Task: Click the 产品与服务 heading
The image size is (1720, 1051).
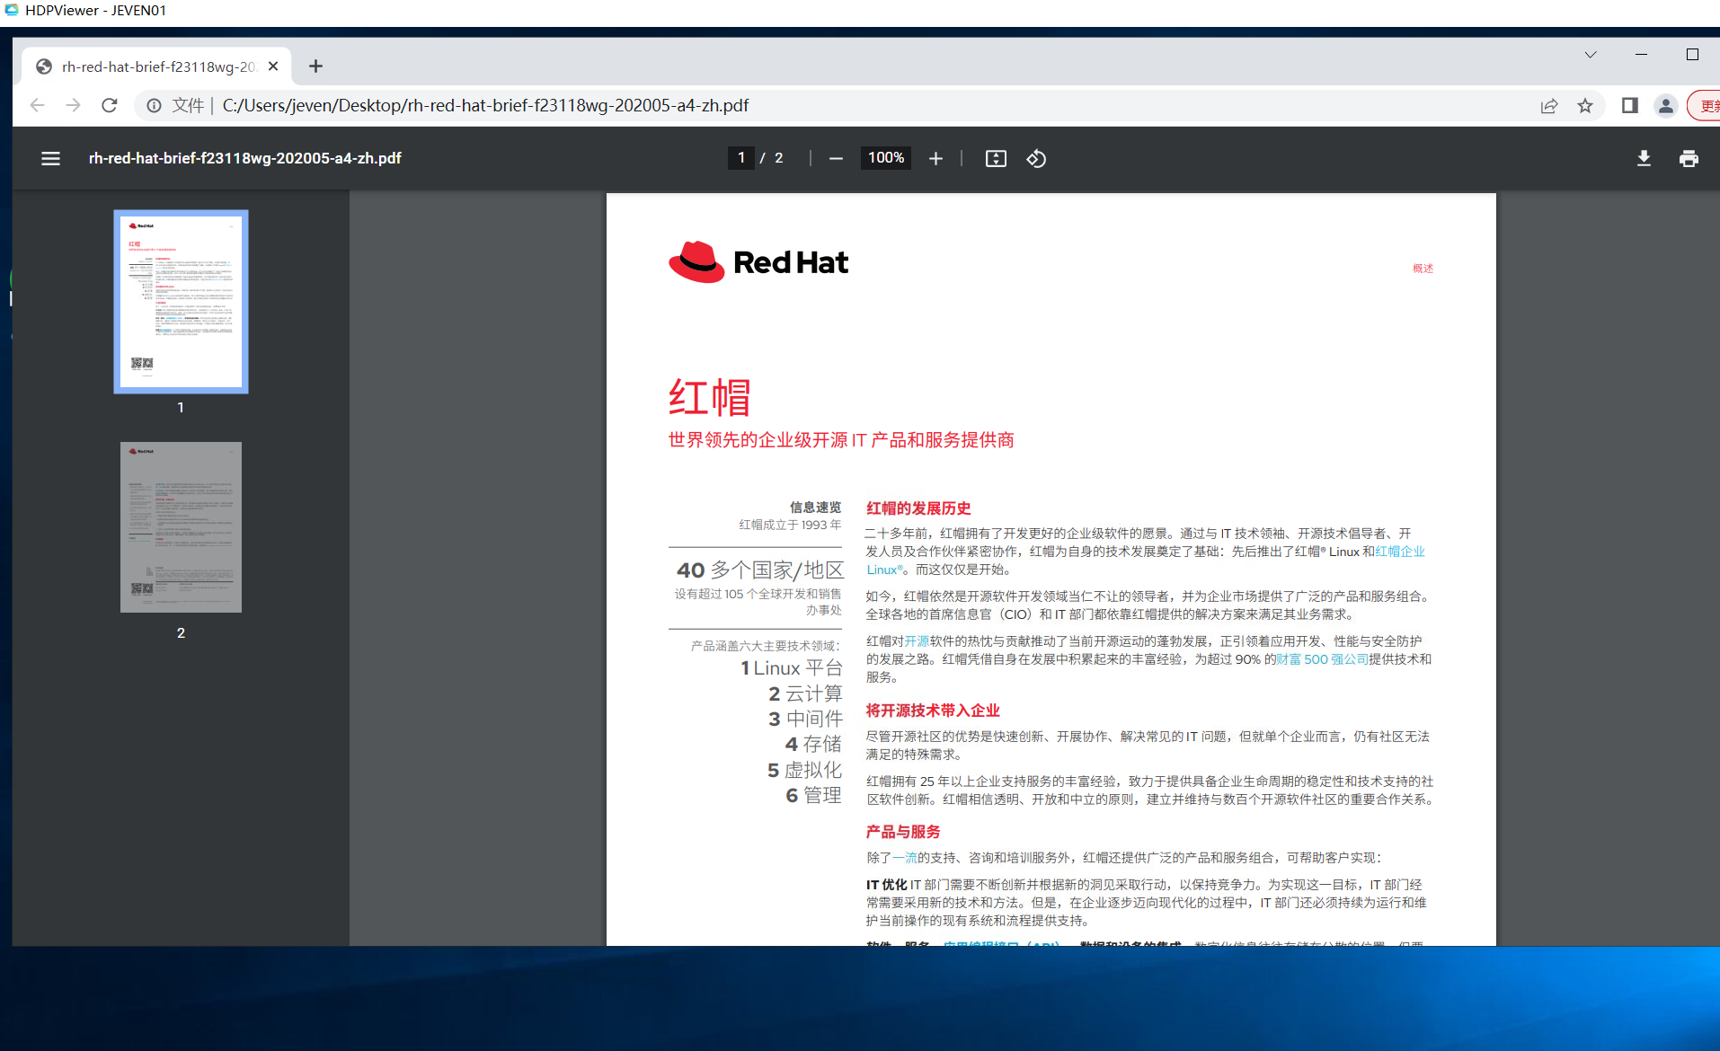Action: click(x=903, y=832)
